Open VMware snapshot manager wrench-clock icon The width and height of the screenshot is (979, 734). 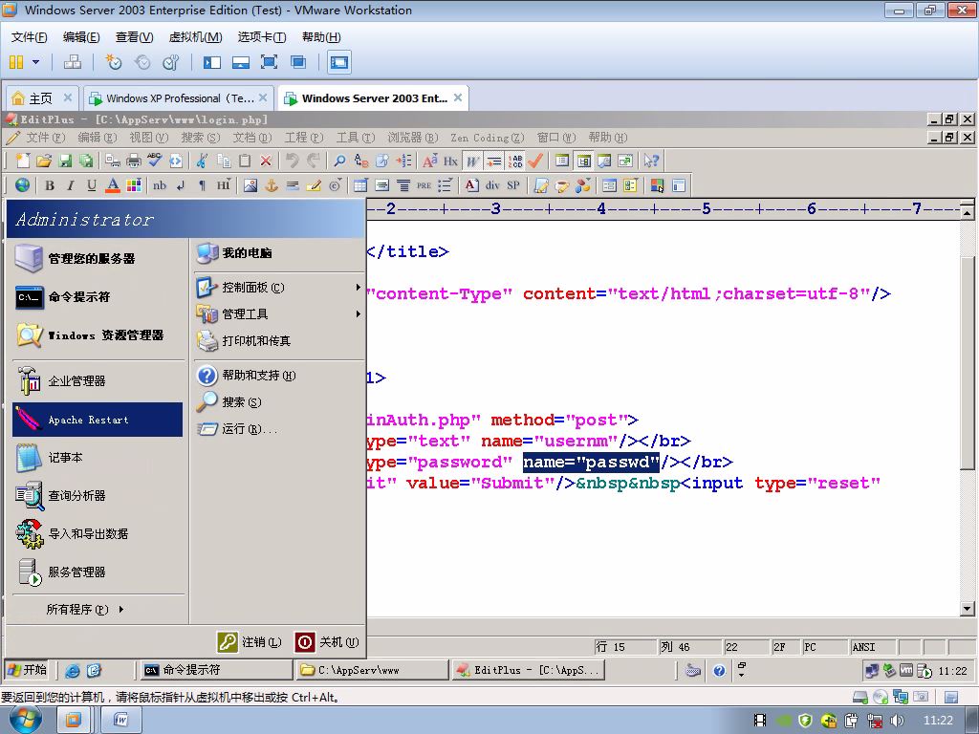170,62
